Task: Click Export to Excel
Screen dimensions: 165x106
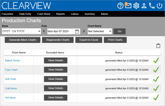Action: coord(89,40)
